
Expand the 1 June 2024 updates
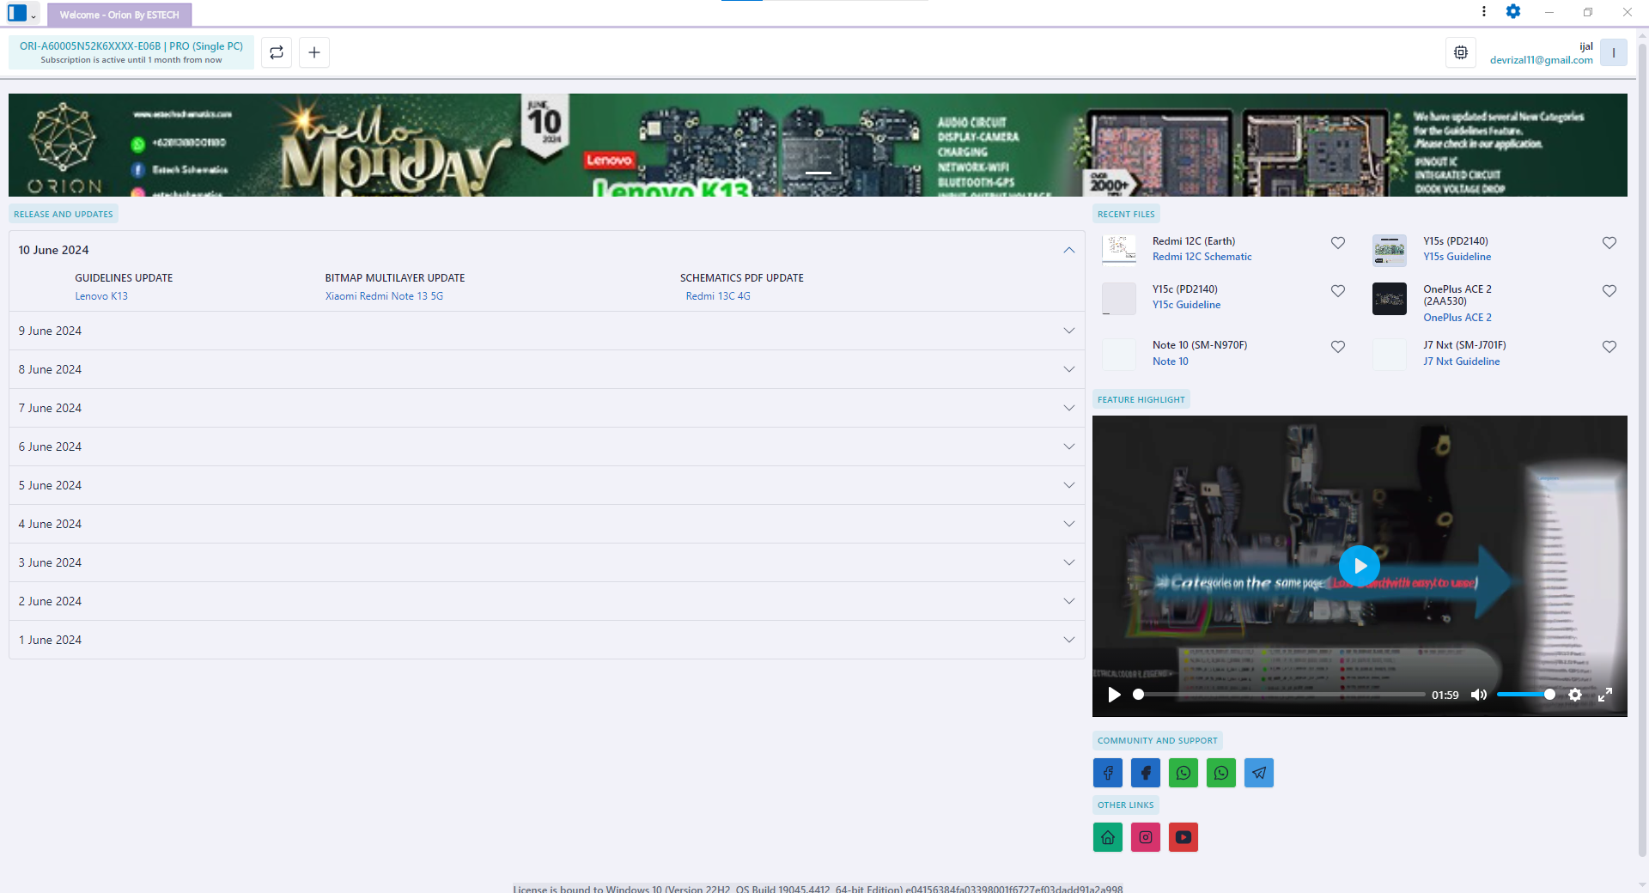(547, 640)
